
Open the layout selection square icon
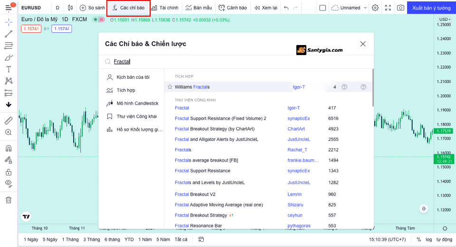pyautogui.click(x=323, y=8)
